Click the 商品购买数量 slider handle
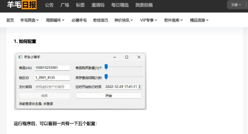Screen dimensions: 248x134 click(106, 67)
